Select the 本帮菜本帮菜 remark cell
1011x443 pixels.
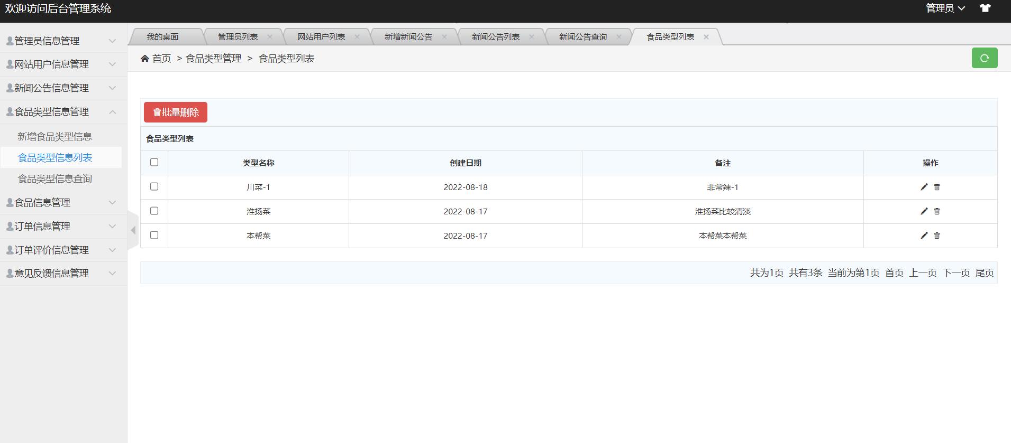pyautogui.click(x=723, y=236)
